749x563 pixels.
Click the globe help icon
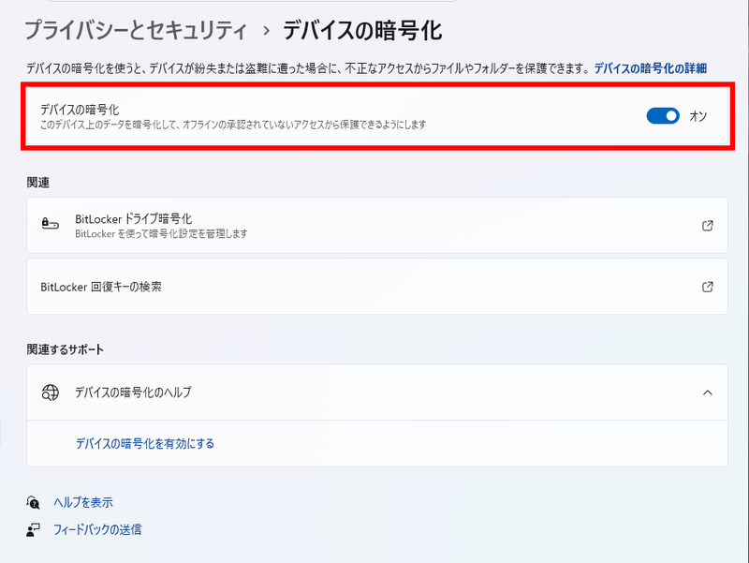pyautogui.click(x=51, y=393)
